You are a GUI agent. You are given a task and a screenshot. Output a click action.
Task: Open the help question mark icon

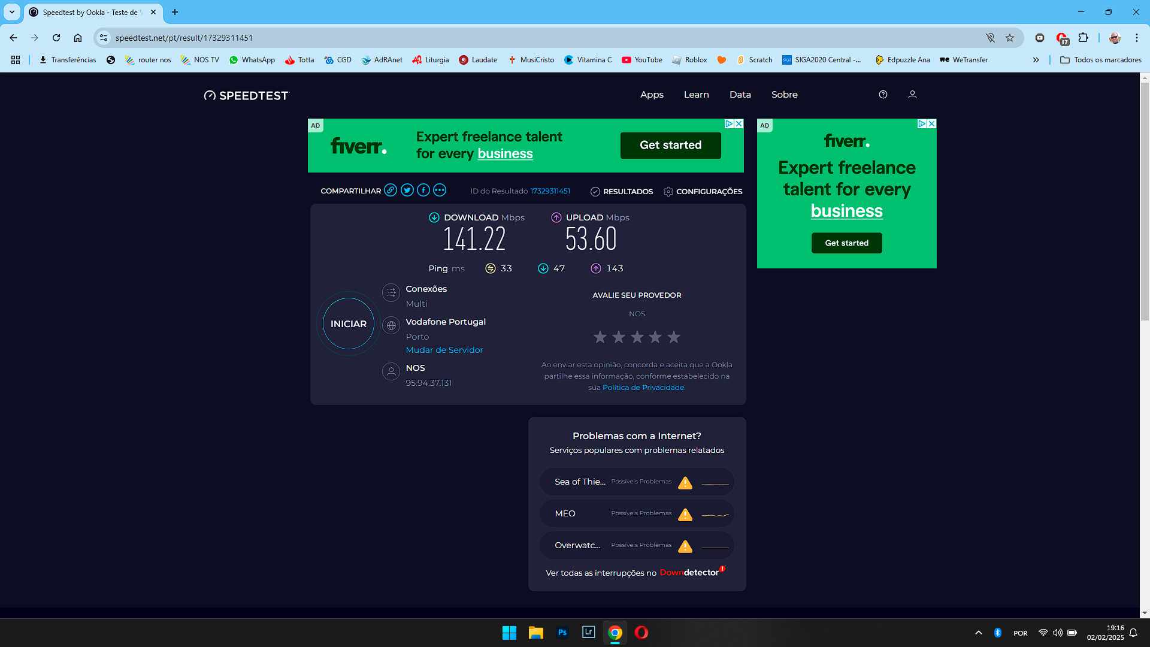pos(883,95)
